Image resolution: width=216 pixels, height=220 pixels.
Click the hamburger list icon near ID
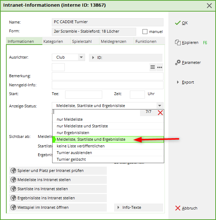coord(153,67)
